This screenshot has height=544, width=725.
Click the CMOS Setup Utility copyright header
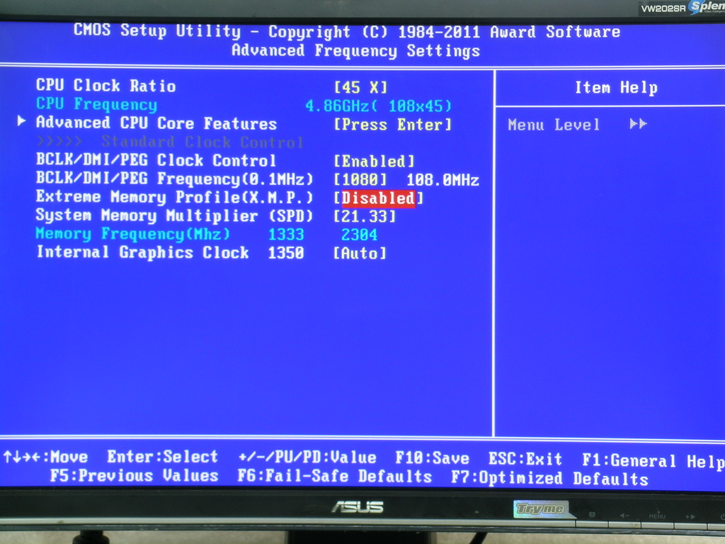347,31
